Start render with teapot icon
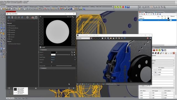This screenshot has height=100, width=177. point(33,17)
